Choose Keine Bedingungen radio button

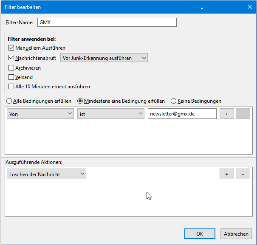[x=173, y=101]
